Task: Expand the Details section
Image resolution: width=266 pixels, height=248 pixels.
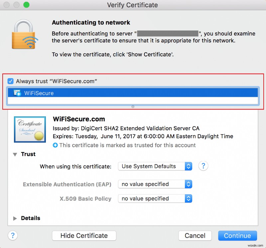Action: coord(15,218)
